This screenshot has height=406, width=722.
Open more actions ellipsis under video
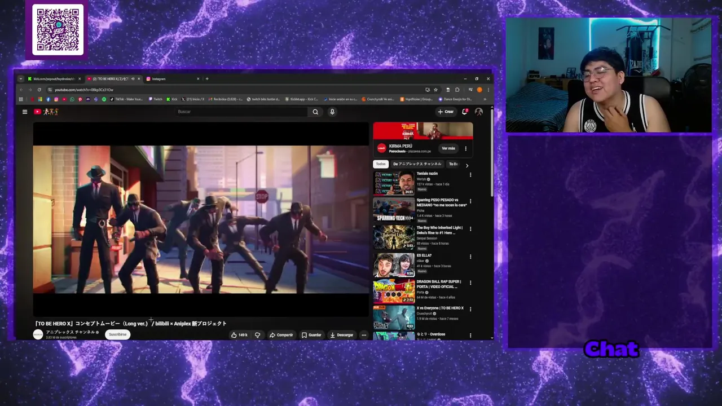click(x=364, y=335)
